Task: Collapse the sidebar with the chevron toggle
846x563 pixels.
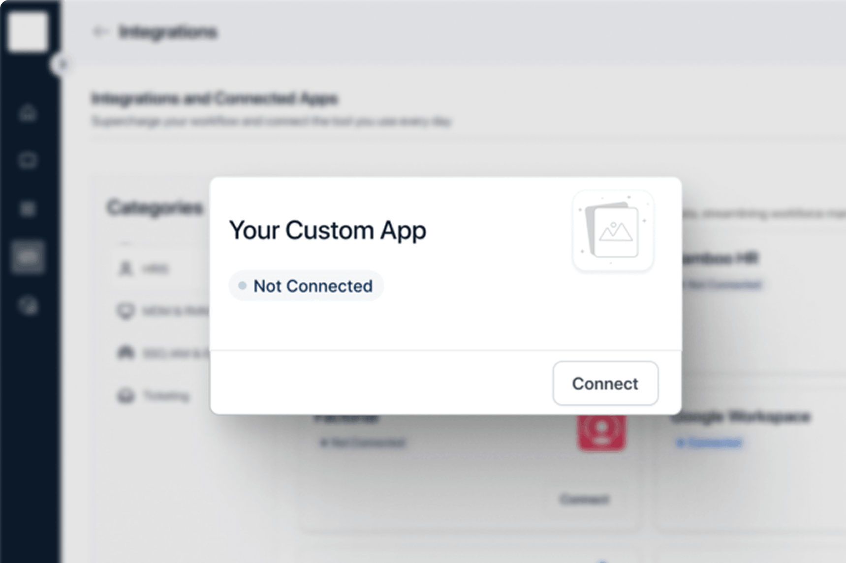Action: 62,64
